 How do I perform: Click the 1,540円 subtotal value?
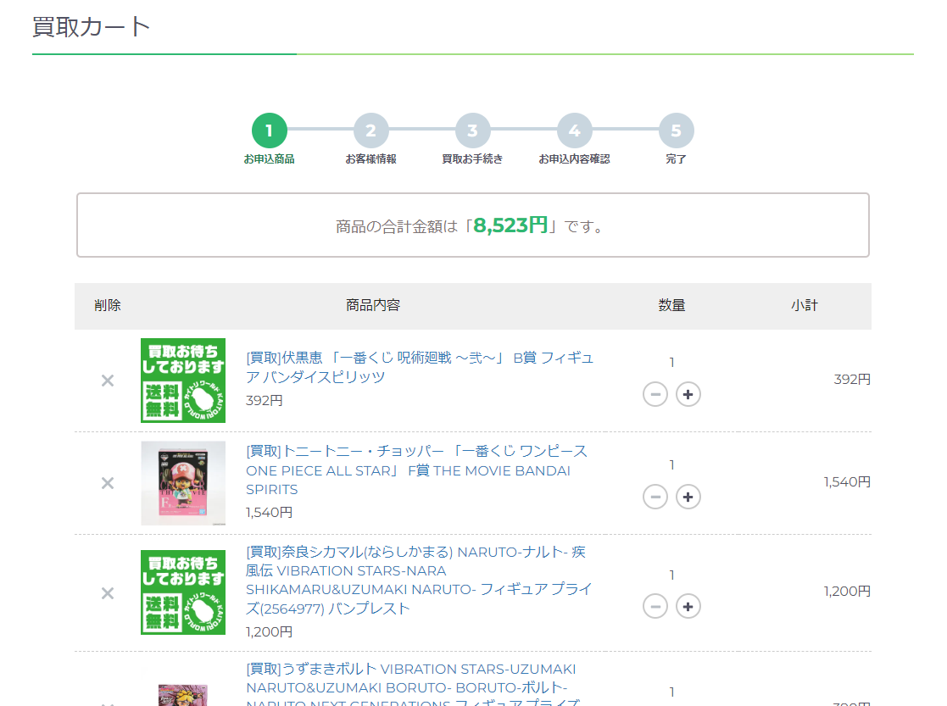click(847, 482)
